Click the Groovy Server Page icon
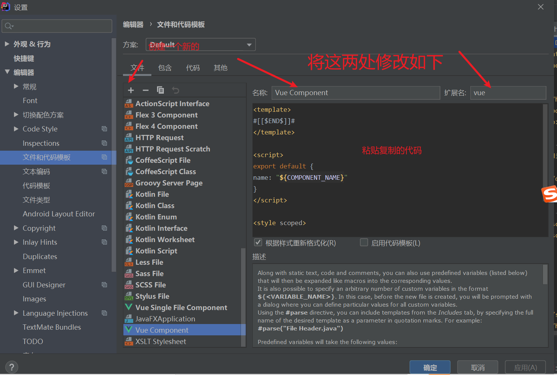This screenshot has height=375, width=557. click(x=129, y=183)
